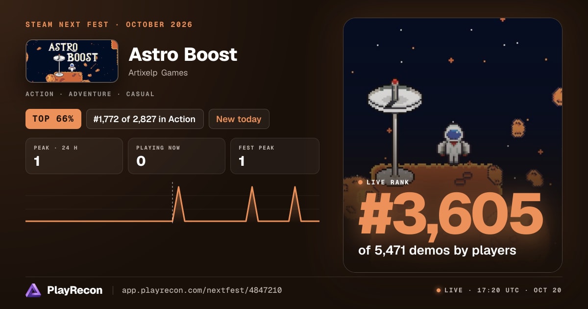Click the orange LIVE status dot in footer
This screenshot has width=588, height=309.
[x=439, y=290]
